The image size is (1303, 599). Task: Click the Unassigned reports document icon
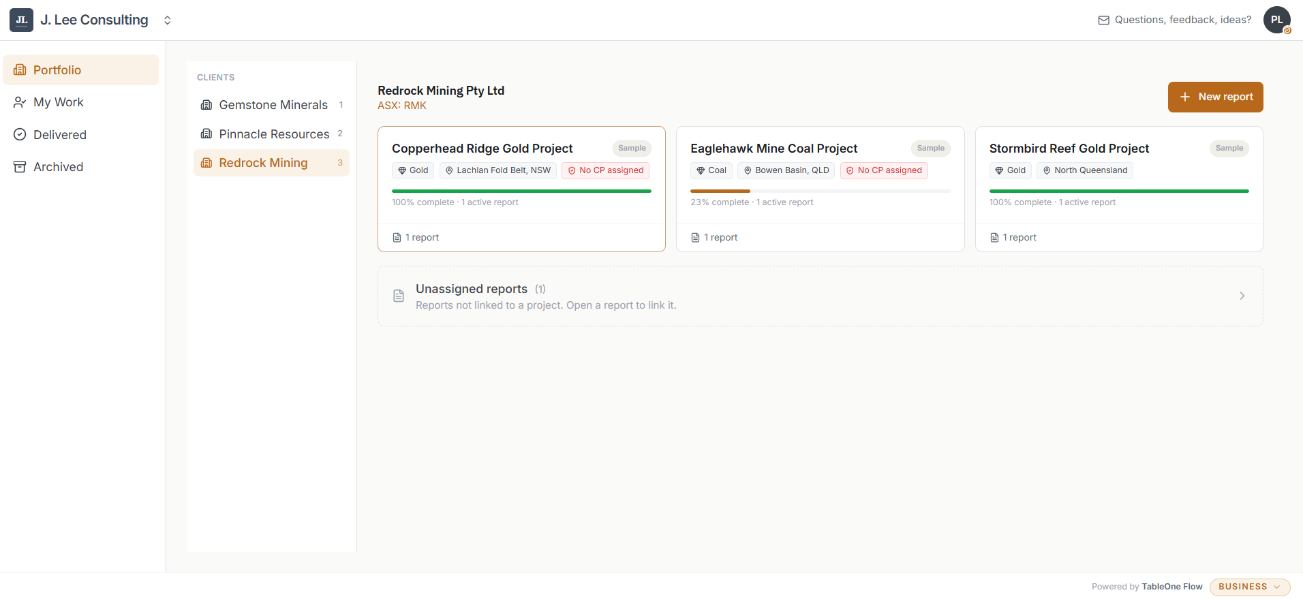click(399, 296)
